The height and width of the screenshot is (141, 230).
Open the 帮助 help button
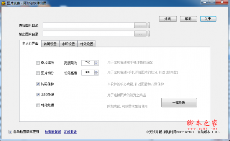click(188, 19)
